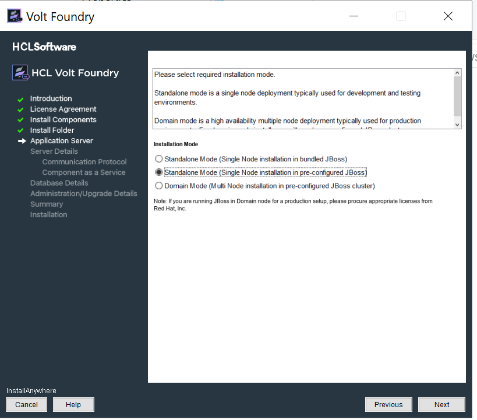Click the HCL Volt Foundry logo icon
The image size is (477, 420).
point(20,72)
